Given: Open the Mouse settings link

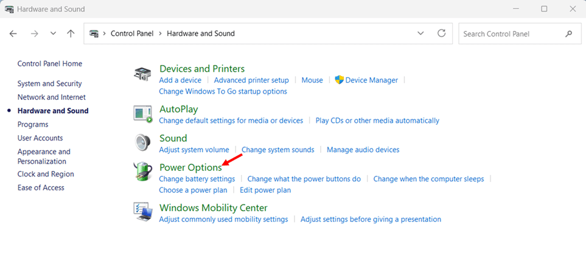Looking at the screenshot, I should click(x=312, y=80).
